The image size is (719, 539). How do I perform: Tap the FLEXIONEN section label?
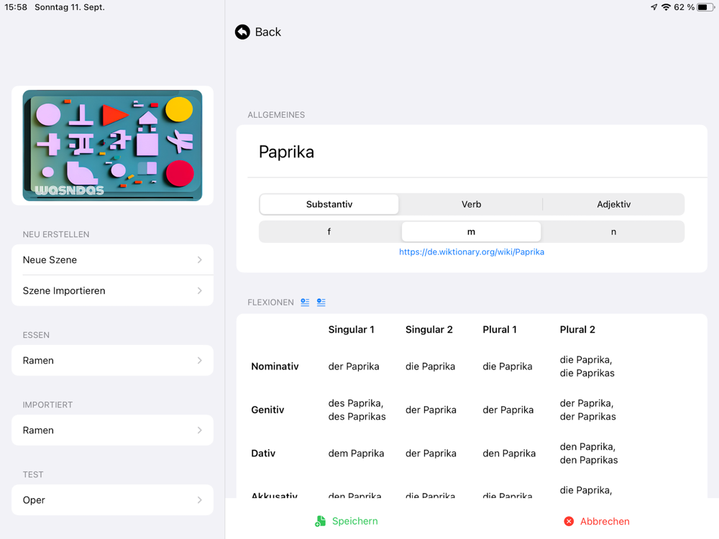[x=270, y=303]
